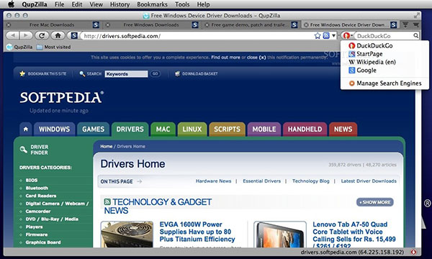Reload the page with the refresh button
This screenshot has height=259, width=432.
coord(42,35)
